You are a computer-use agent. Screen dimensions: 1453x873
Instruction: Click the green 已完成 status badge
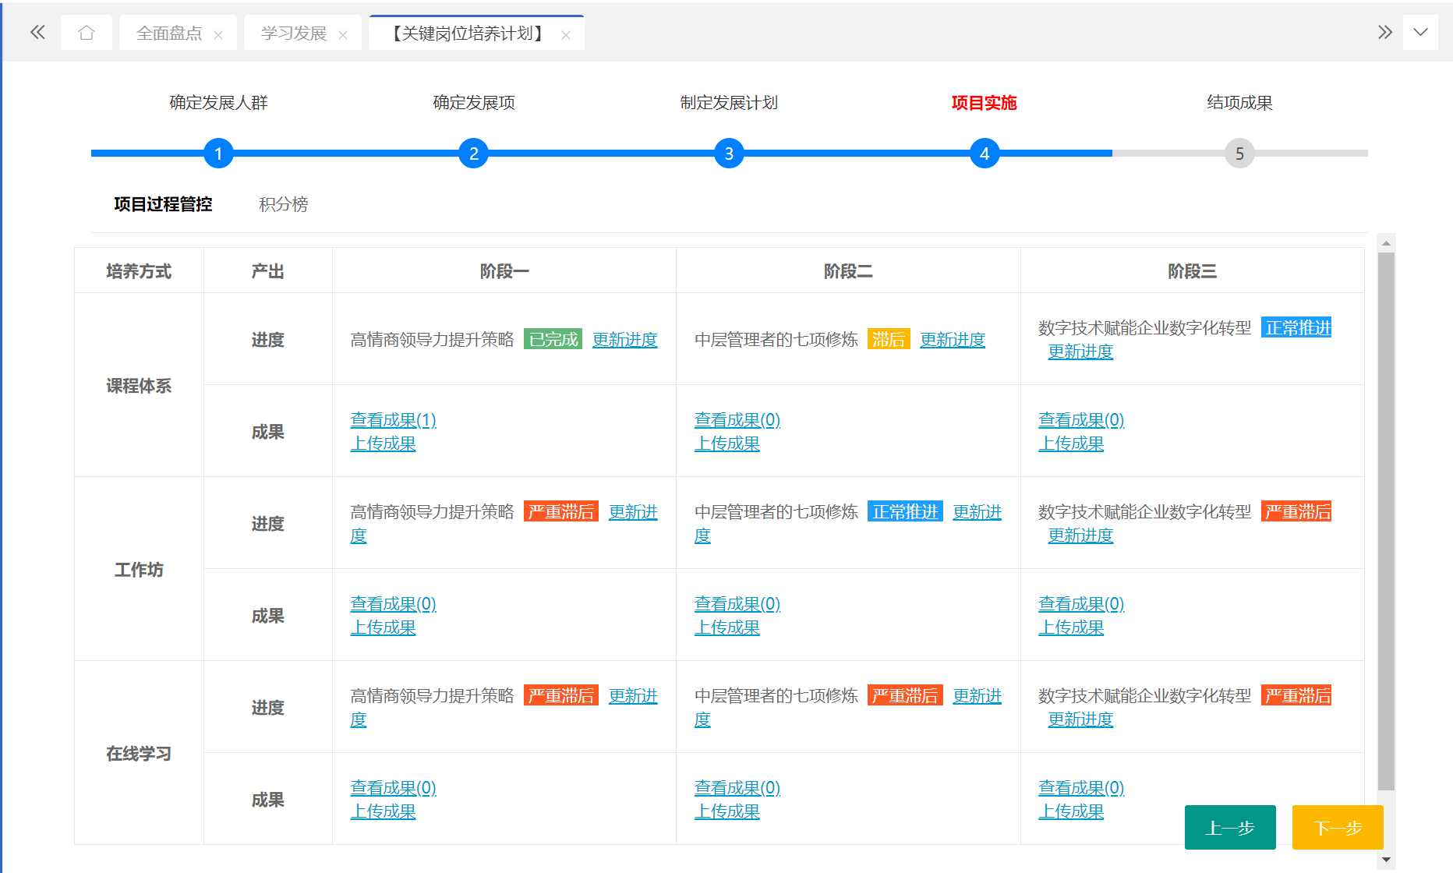point(553,340)
